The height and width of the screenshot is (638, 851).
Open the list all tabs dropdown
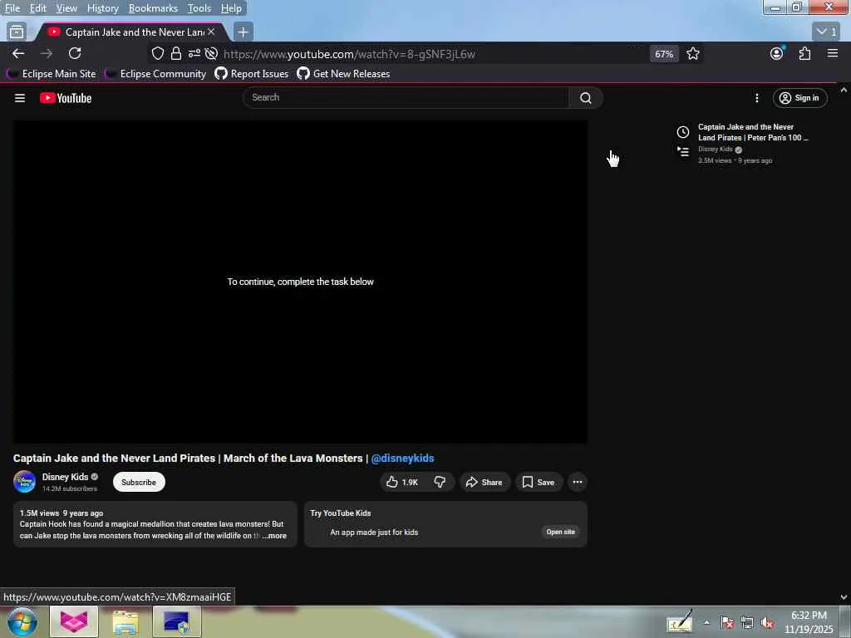coord(827,32)
